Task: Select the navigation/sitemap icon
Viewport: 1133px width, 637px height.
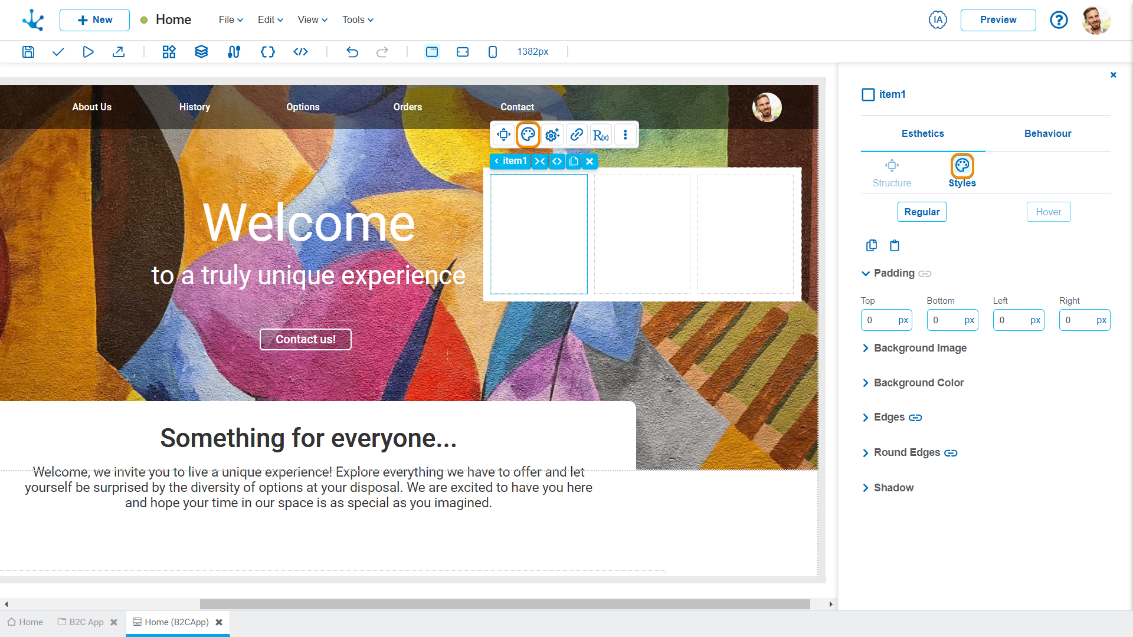Action: pos(233,51)
